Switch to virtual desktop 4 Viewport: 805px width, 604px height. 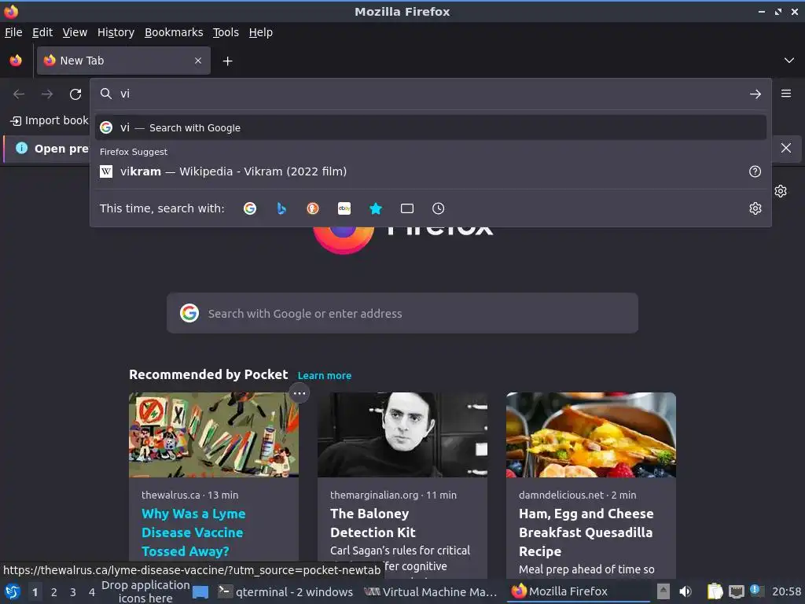click(x=92, y=592)
